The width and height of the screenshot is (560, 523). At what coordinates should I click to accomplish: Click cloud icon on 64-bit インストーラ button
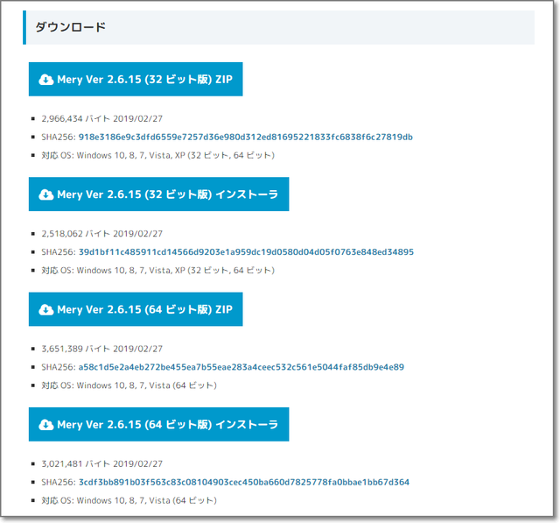tap(45, 425)
